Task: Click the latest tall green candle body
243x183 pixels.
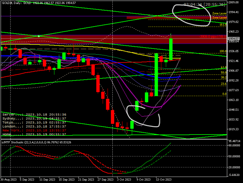Action: pos(171,49)
